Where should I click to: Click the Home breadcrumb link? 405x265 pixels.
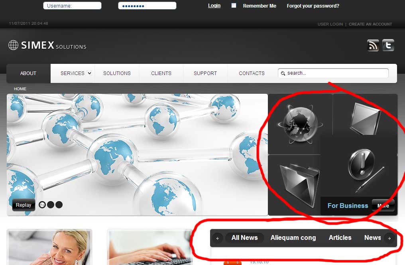tap(20, 89)
